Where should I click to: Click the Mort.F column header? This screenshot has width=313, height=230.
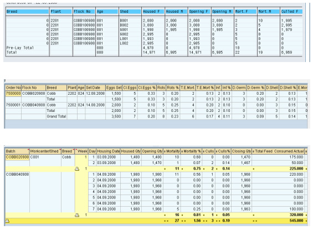point(245,12)
